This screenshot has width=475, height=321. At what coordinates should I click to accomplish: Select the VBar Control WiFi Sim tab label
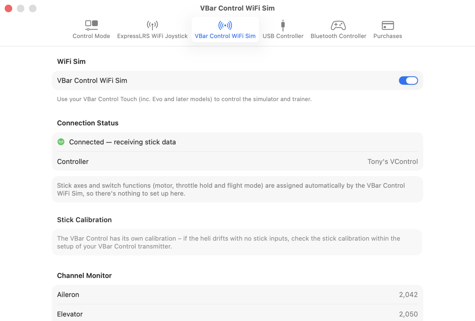[x=225, y=36]
